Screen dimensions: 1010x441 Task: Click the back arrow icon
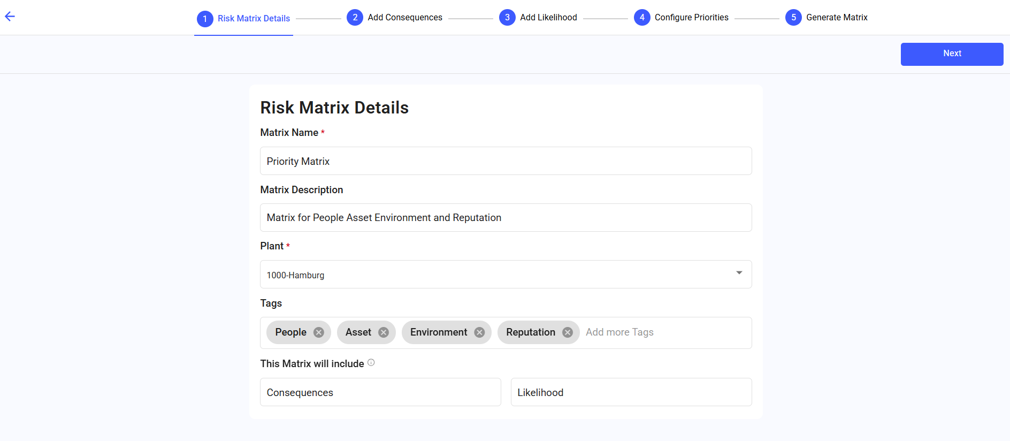(x=10, y=17)
